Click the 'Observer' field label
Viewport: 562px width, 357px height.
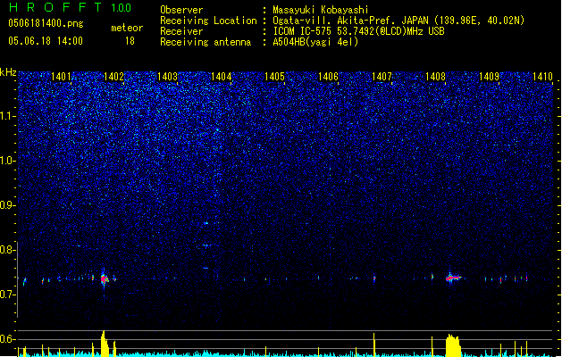181,10
